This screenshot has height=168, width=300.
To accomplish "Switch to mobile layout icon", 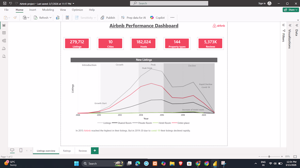I will point(21,150).
